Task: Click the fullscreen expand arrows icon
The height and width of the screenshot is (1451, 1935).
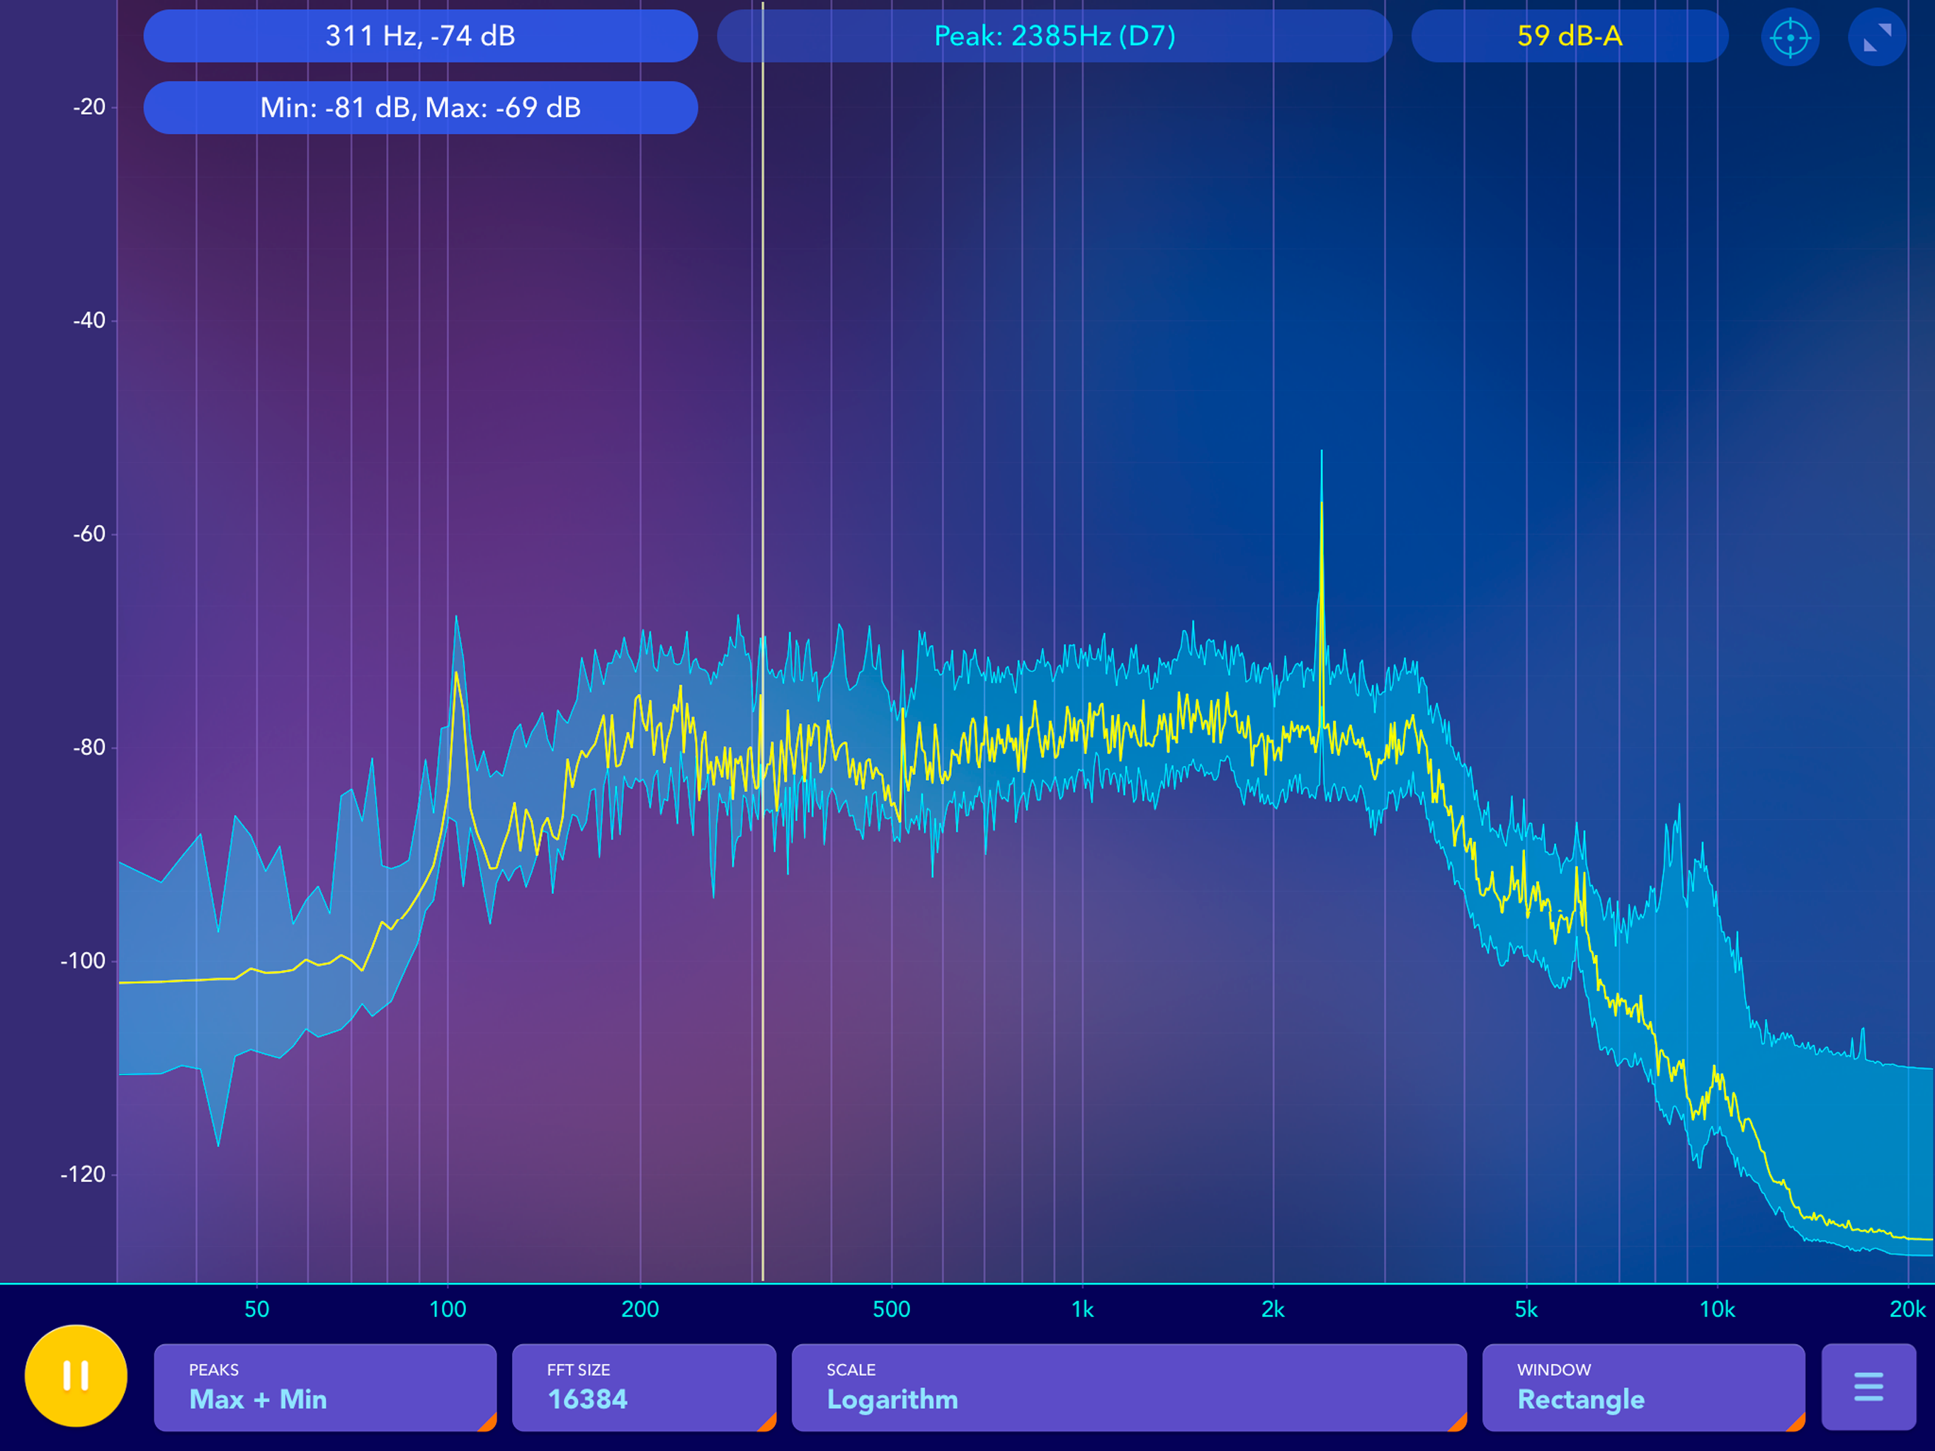Action: coord(1876,38)
